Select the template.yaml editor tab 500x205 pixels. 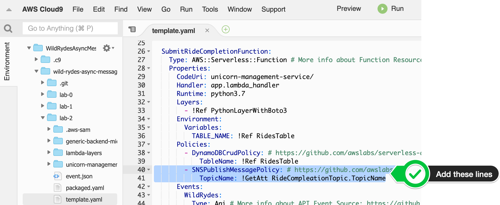coord(173,31)
